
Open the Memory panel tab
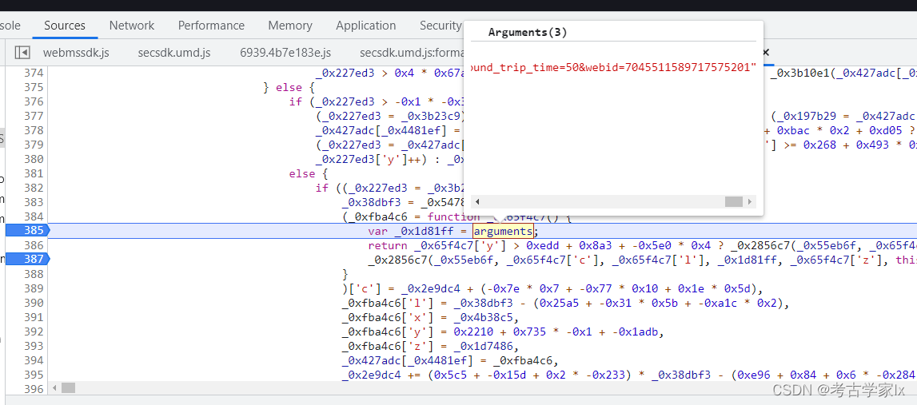click(290, 25)
